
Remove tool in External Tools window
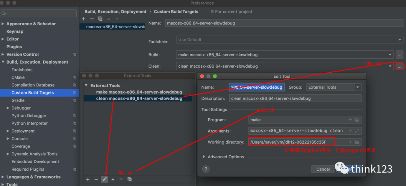coord(96,179)
